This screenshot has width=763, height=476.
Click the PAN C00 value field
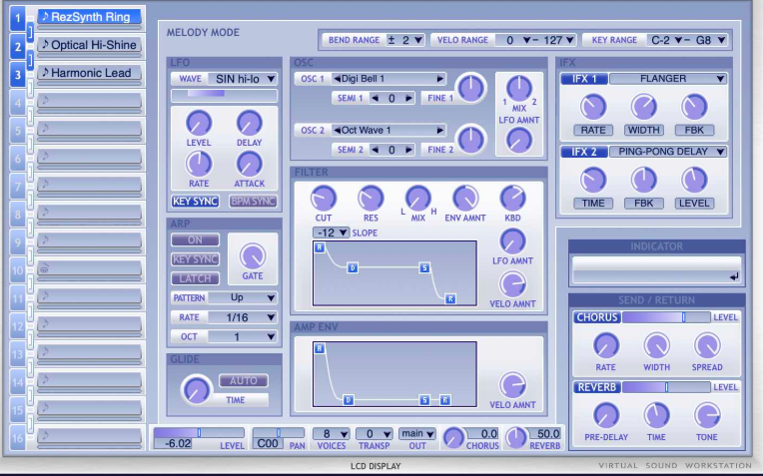[x=268, y=443]
